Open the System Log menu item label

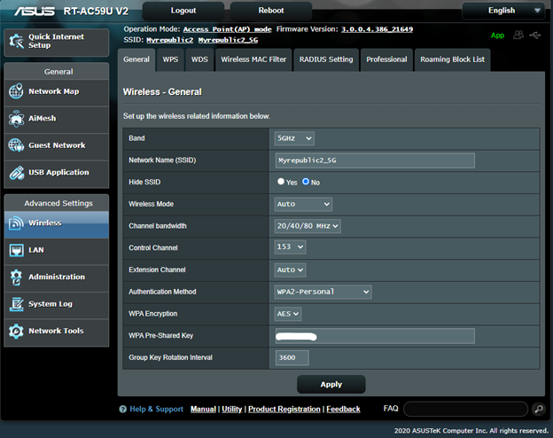pyautogui.click(x=51, y=304)
